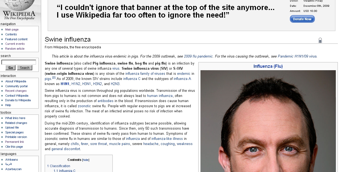Click the Donate Now button
This screenshot has height=172, width=340.
click(x=302, y=19)
